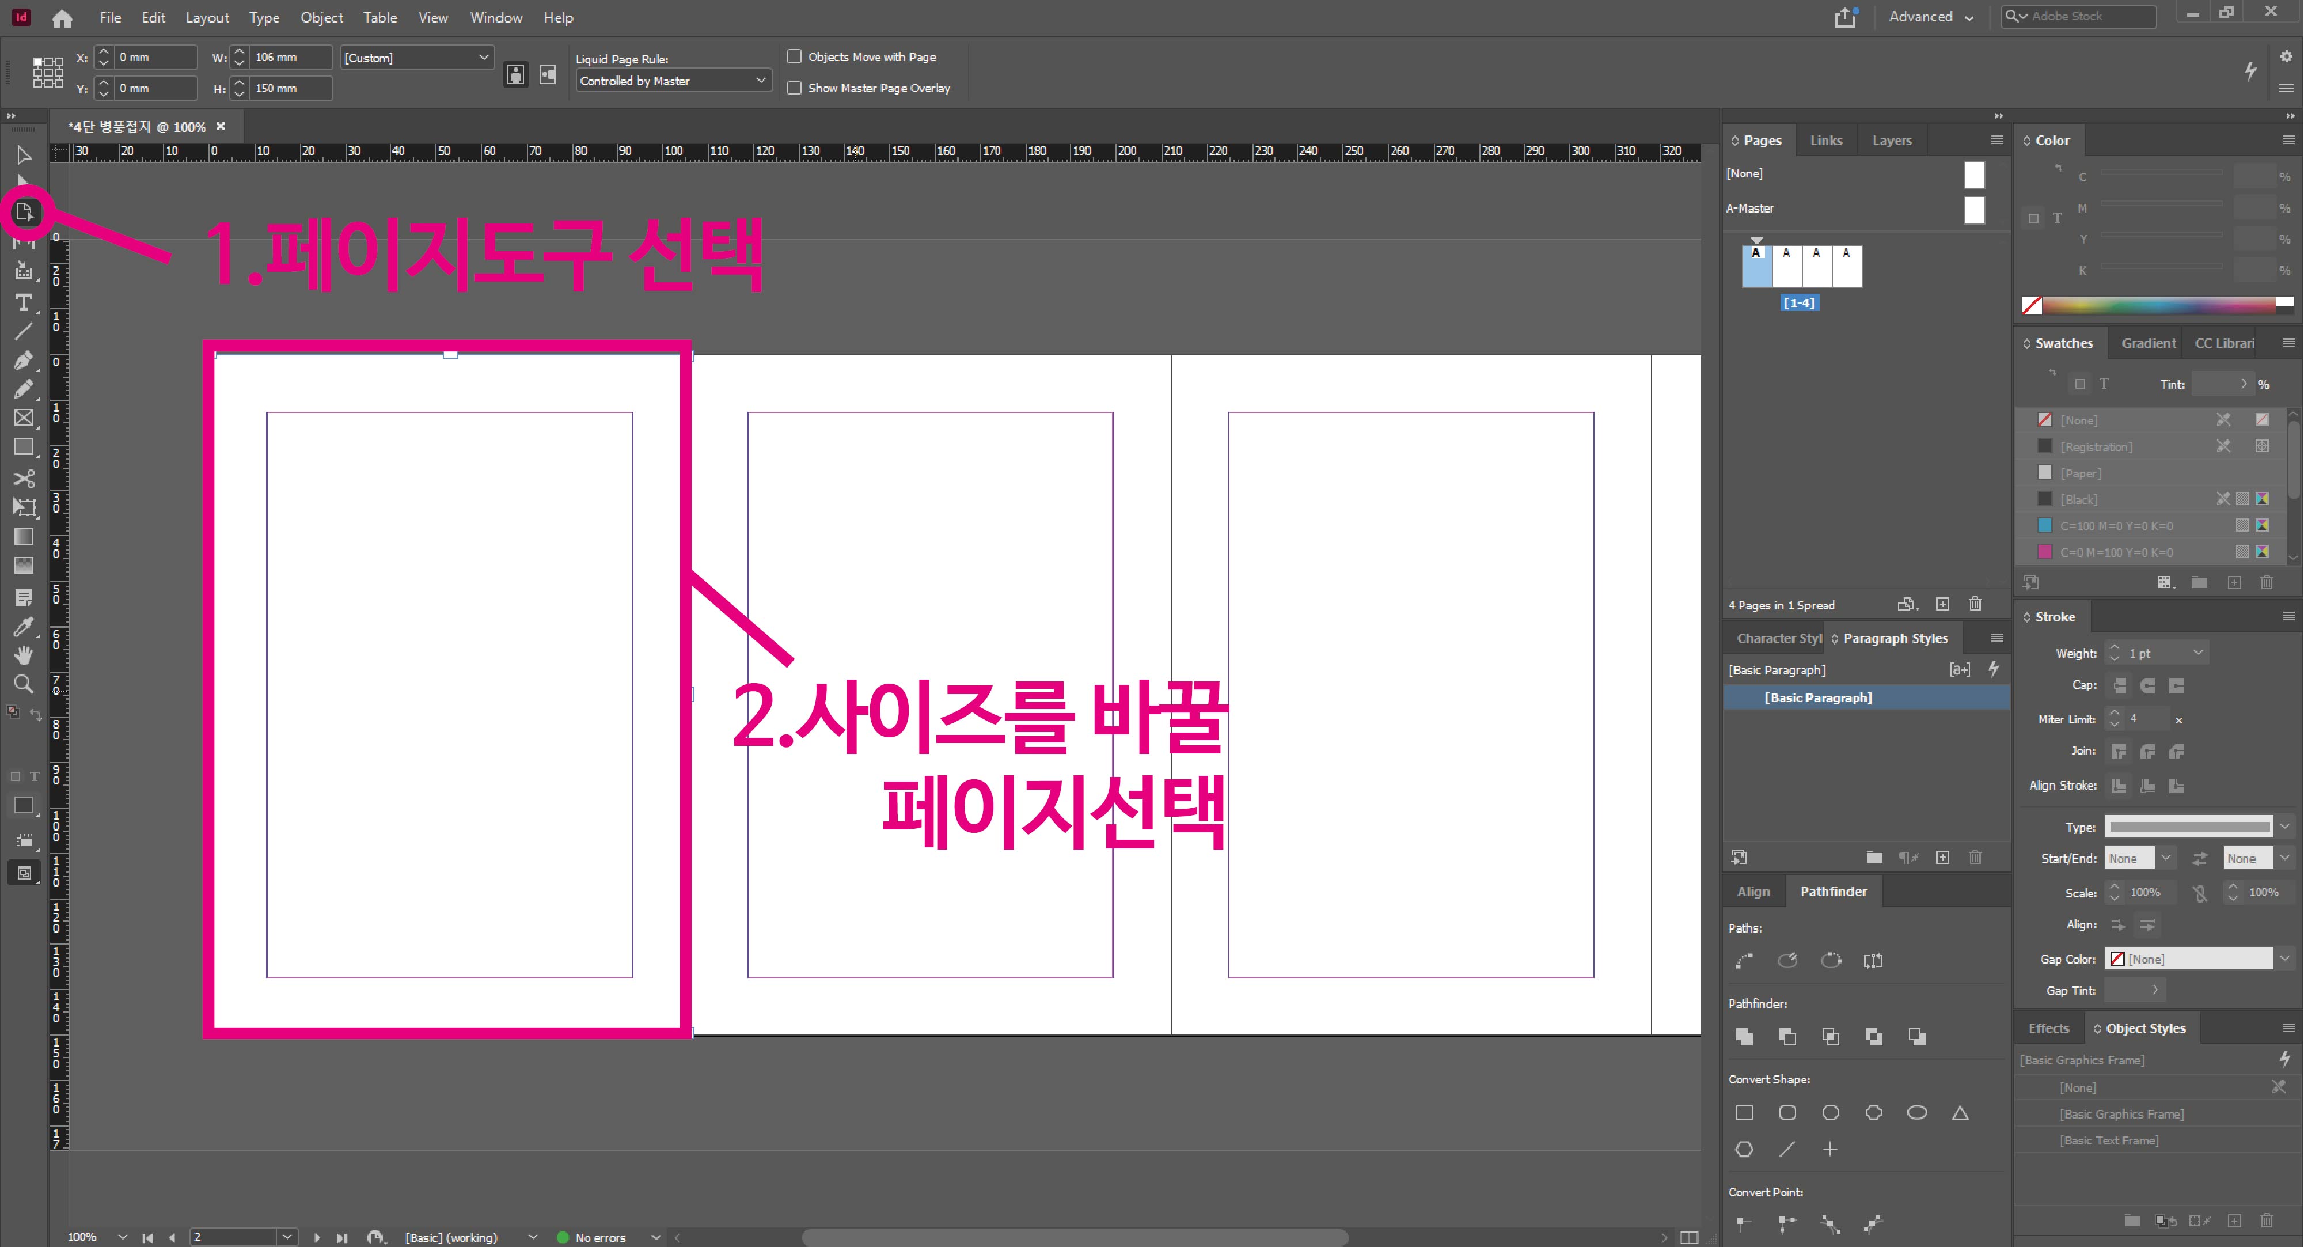Enable Objects Move with Page
The image size is (2304, 1247).
coord(794,56)
